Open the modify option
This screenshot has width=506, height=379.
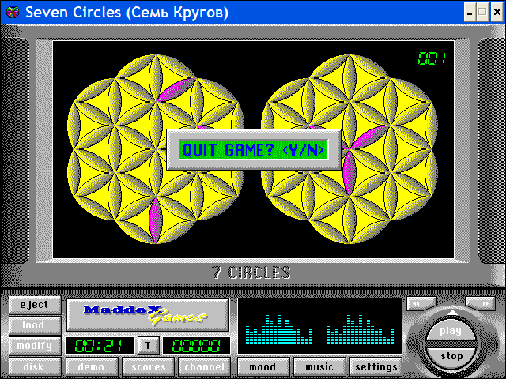[35, 346]
